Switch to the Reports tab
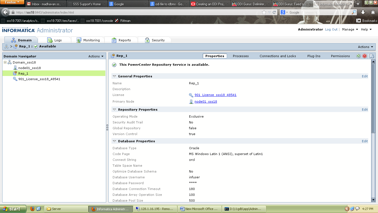This screenshot has height=213, width=378. 121,40
